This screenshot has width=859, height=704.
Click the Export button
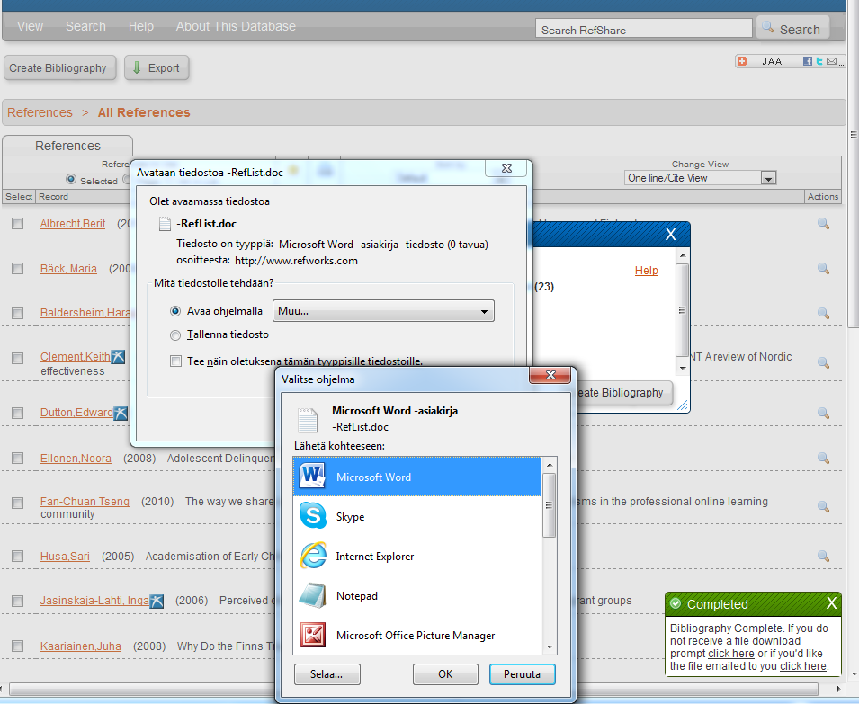pyautogui.click(x=157, y=67)
